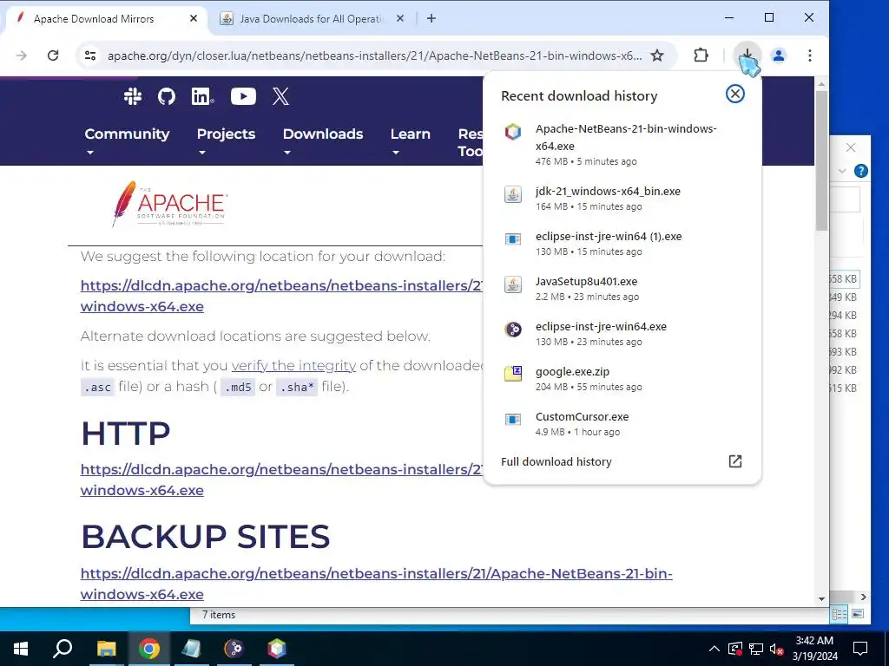Open eclipse-inst-jre-win64 (1).exe download entry
Viewport: 889px width, 666px height.
(x=622, y=244)
